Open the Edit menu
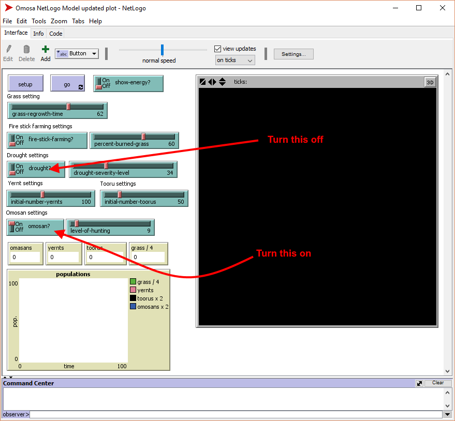The width and height of the screenshot is (455, 421). click(21, 21)
